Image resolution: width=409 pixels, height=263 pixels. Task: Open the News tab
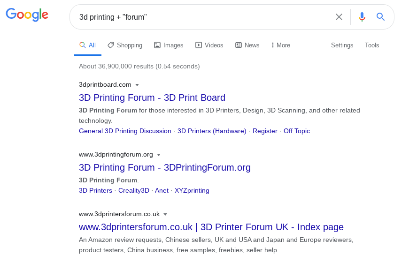point(247,45)
